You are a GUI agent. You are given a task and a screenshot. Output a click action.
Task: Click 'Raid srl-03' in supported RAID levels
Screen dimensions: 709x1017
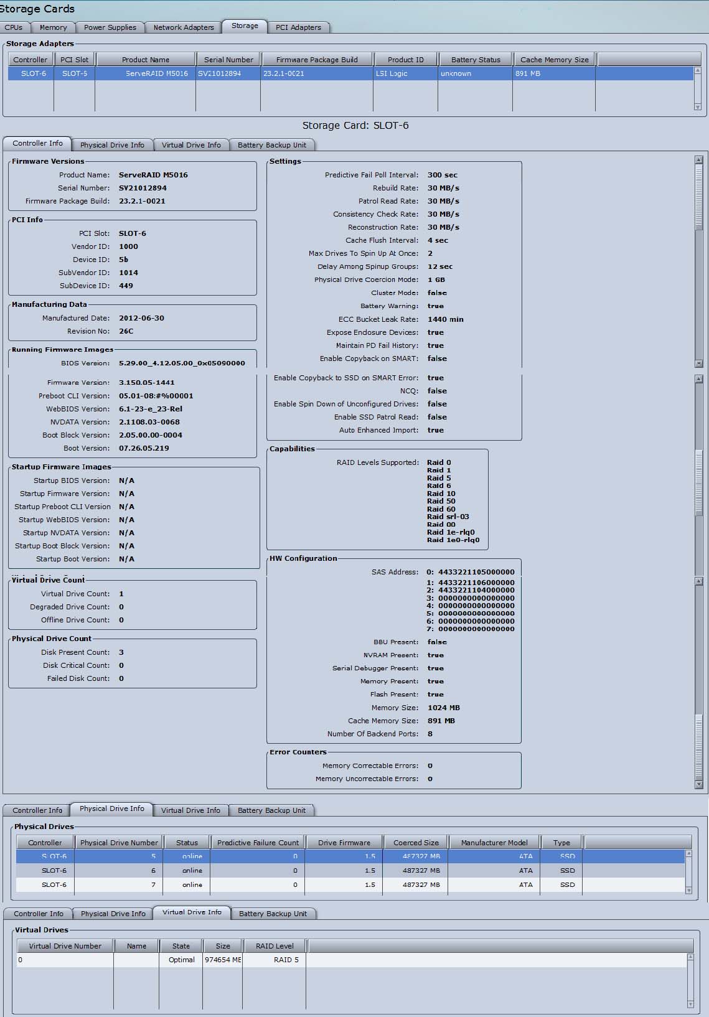(448, 517)
